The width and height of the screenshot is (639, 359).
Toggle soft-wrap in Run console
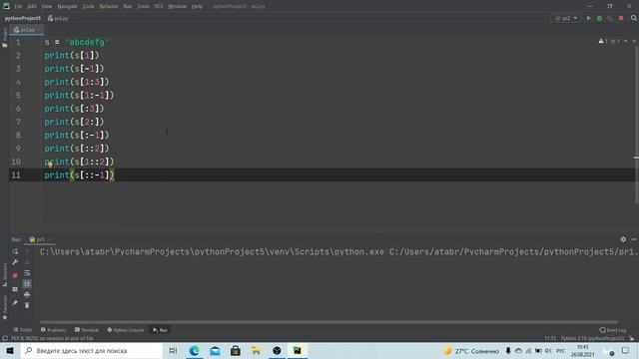coord(27,272)
